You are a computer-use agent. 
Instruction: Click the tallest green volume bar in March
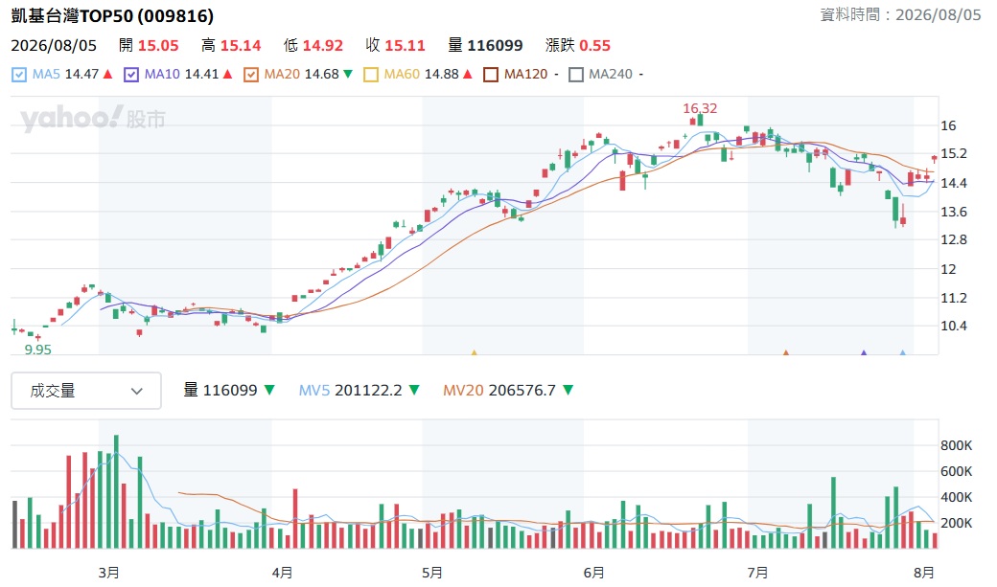(116, 491)
